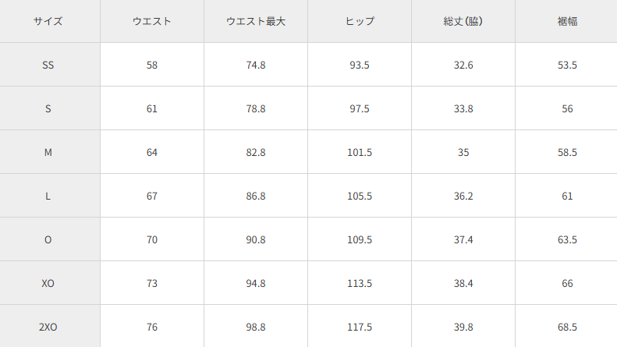Click the ウエスト最大 header cell

coord(256,21)
